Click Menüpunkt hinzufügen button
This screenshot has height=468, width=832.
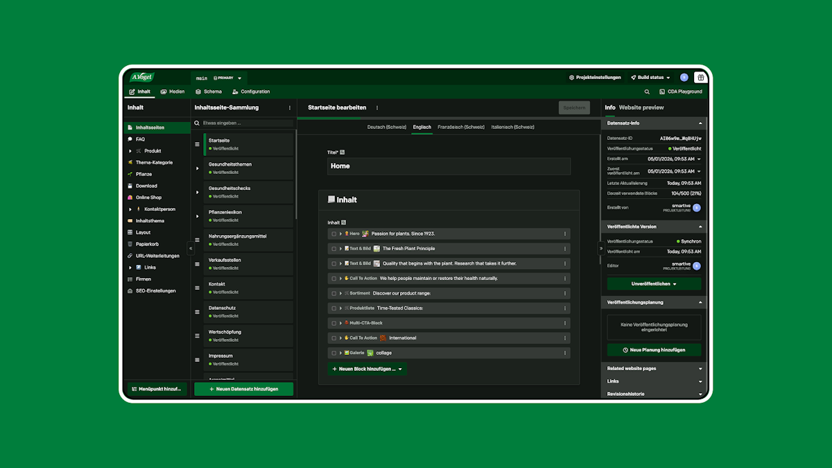(x=157, y=389)
